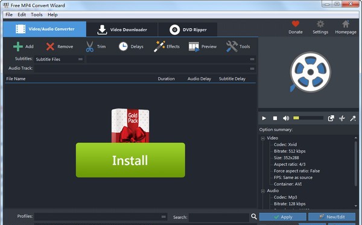The width and height of the screenshot is (362, 225).
Task: Click scroll-up arrow in option summary
Action: tap(356, 138)
